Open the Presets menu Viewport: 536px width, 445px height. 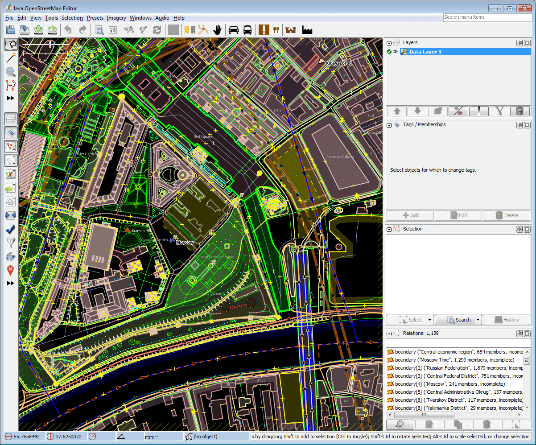95,18
